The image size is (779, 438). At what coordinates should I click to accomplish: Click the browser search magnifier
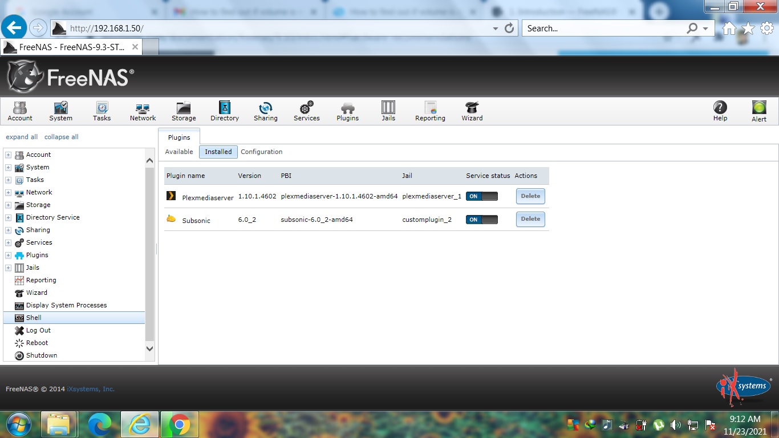pos(692,28)
